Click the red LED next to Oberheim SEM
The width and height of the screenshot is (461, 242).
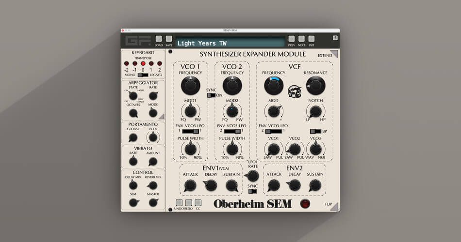tap(305, 204)
